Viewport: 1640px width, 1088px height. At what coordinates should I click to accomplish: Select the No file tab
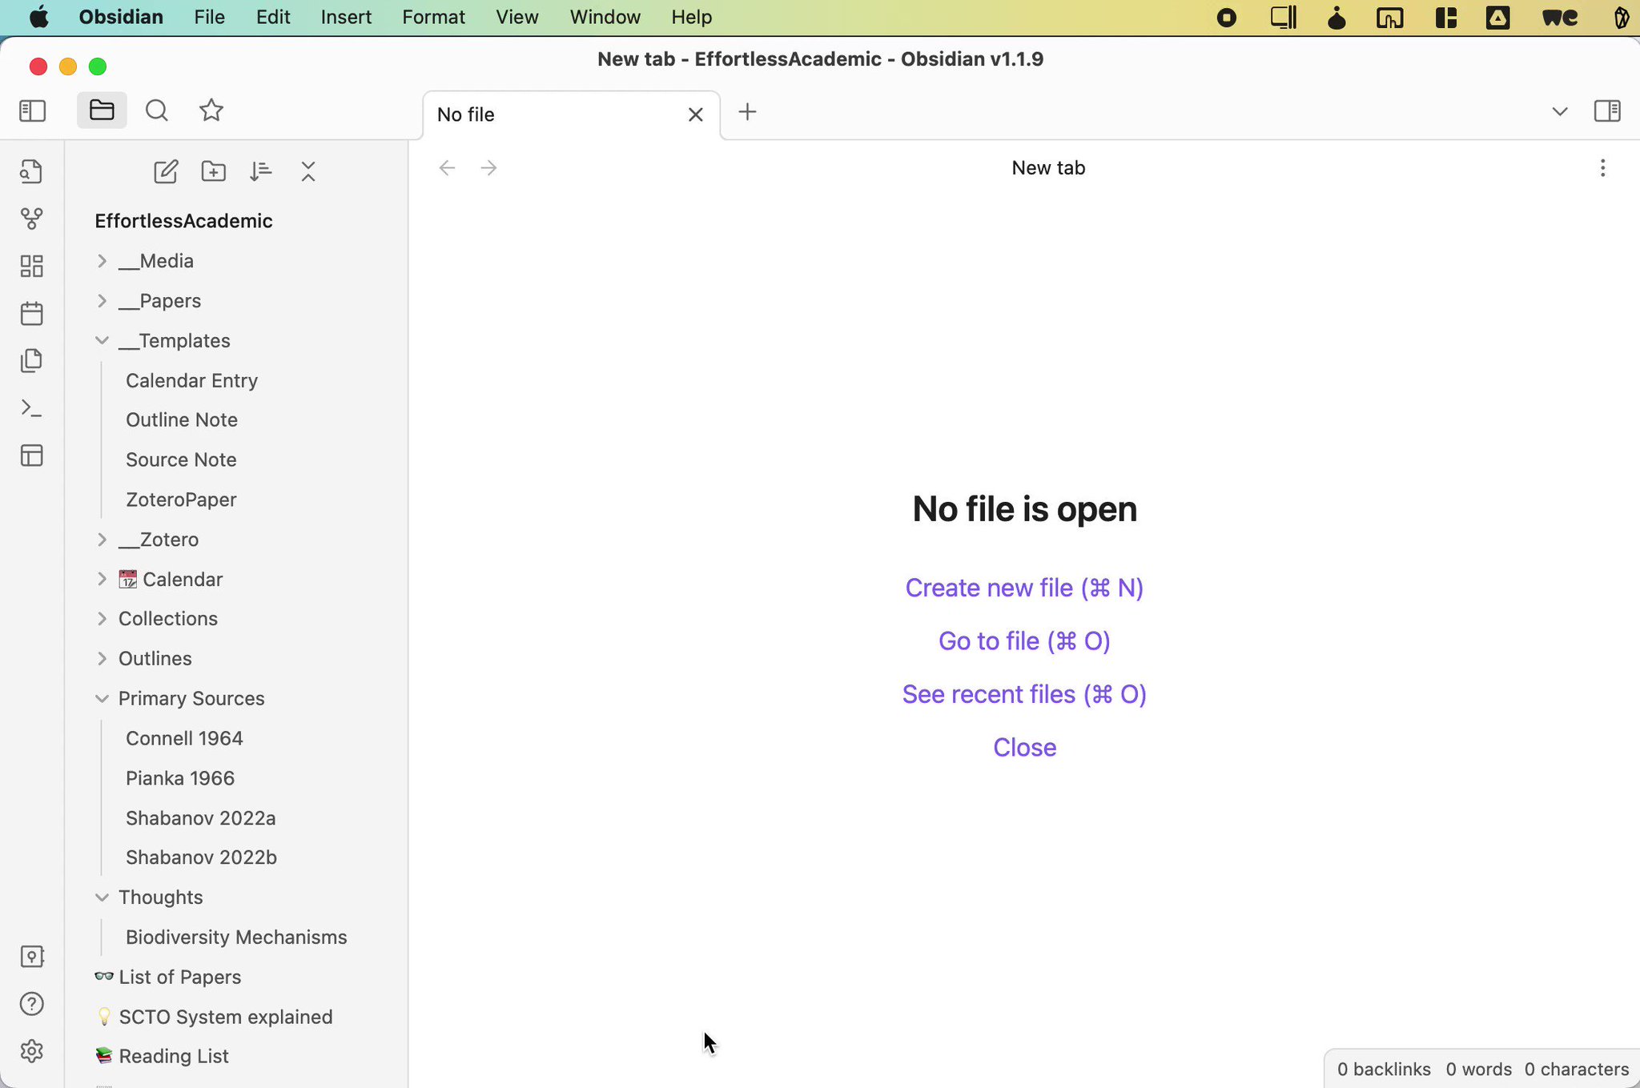click(x=571, y=114)
